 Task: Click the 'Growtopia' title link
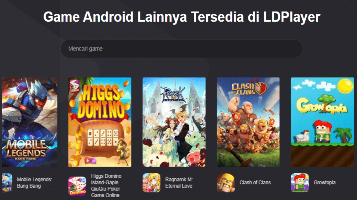[325, 183]
